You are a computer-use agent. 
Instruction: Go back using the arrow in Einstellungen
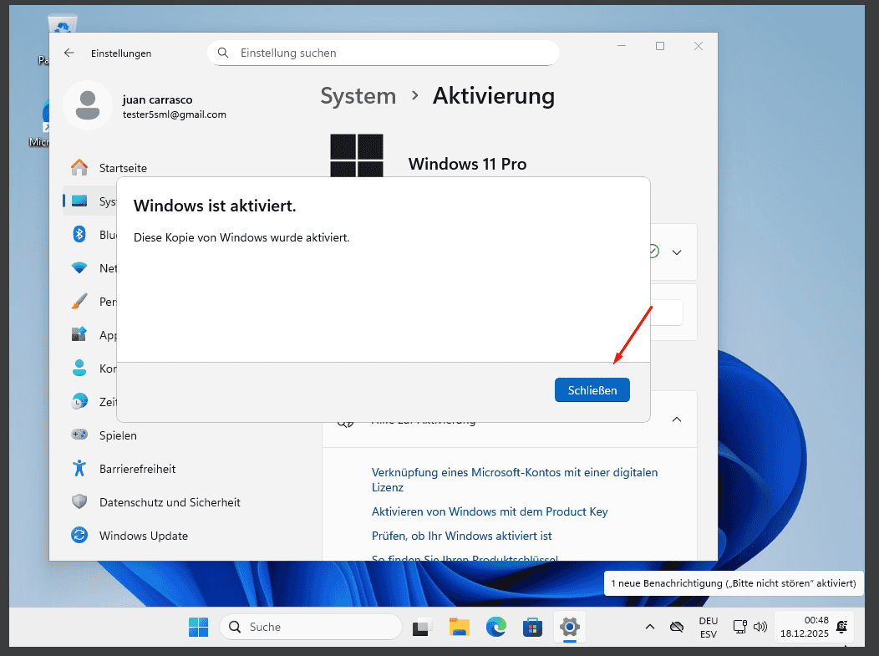tap(69, 53)
